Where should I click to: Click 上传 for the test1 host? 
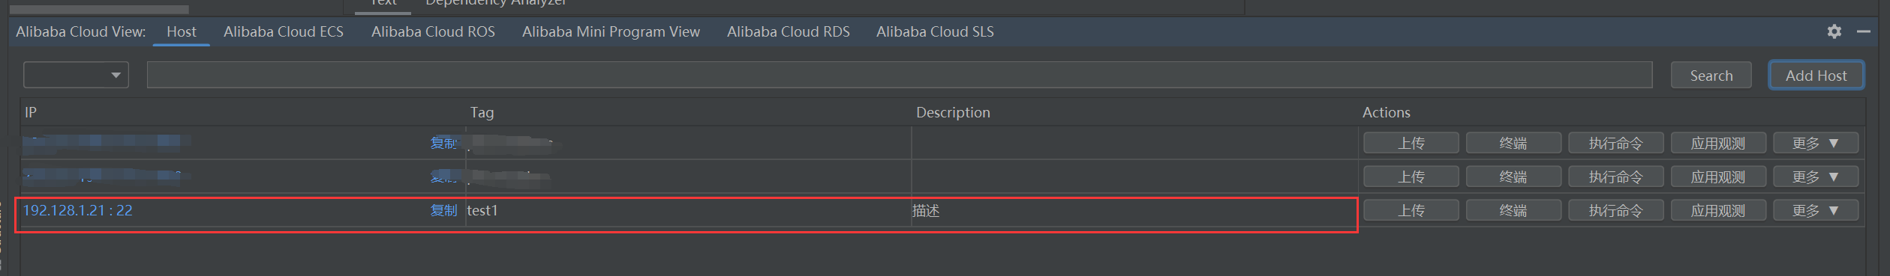click(1411, 211)
